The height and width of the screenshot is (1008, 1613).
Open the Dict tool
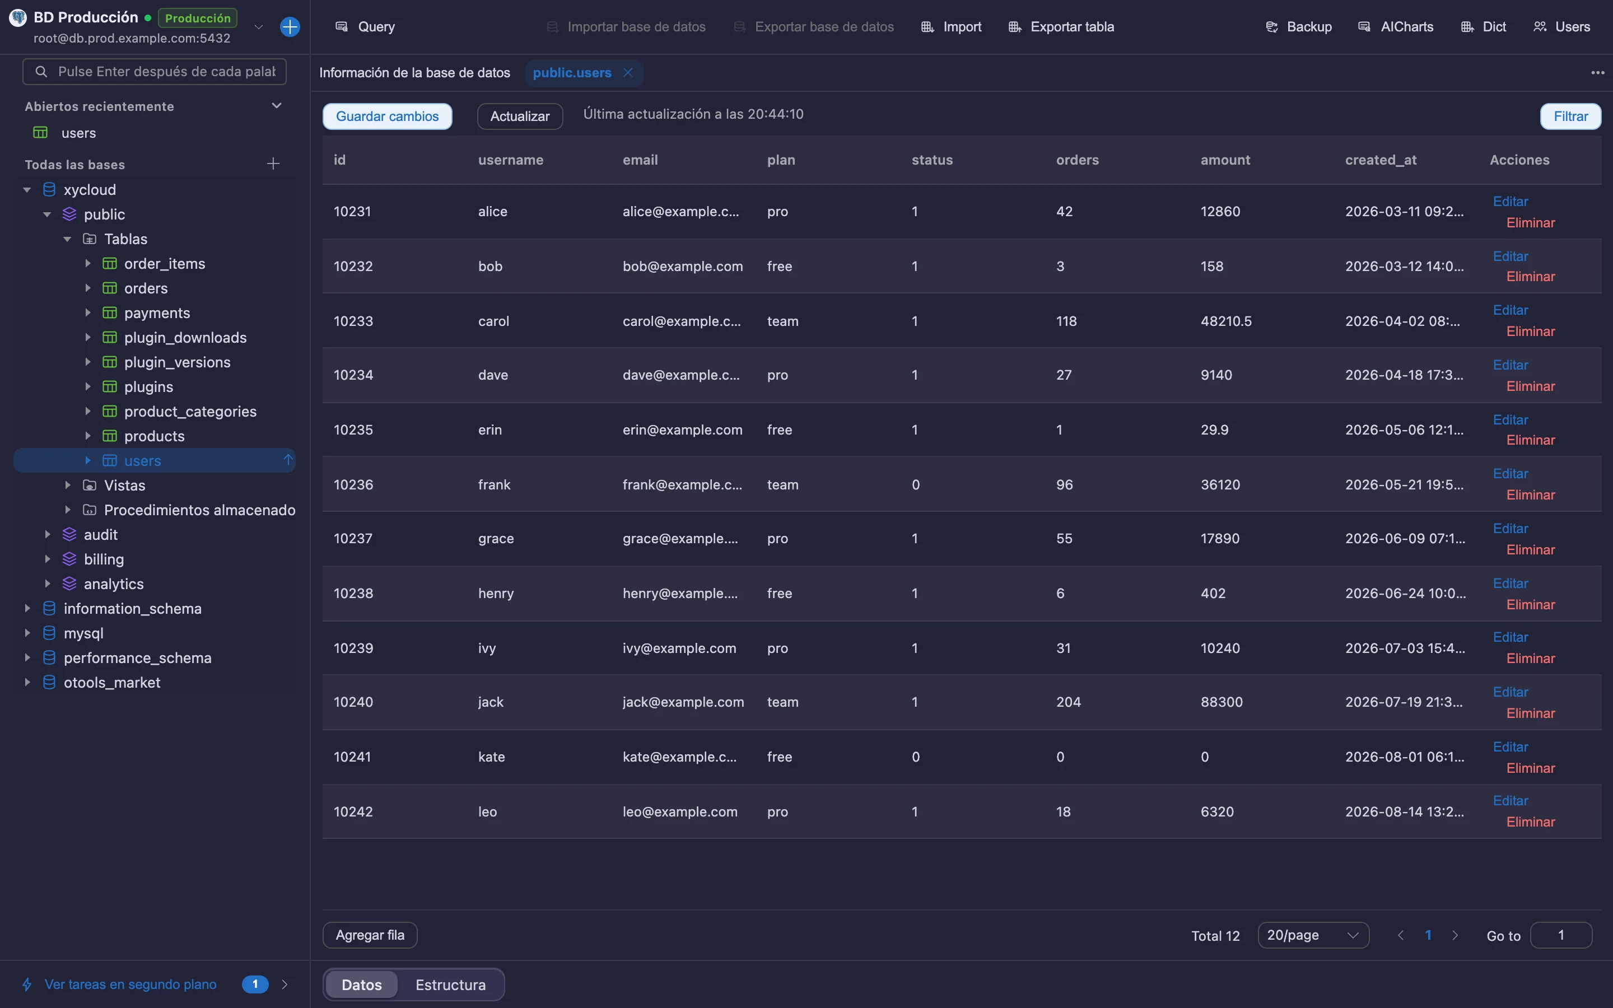click(1467, 27)
